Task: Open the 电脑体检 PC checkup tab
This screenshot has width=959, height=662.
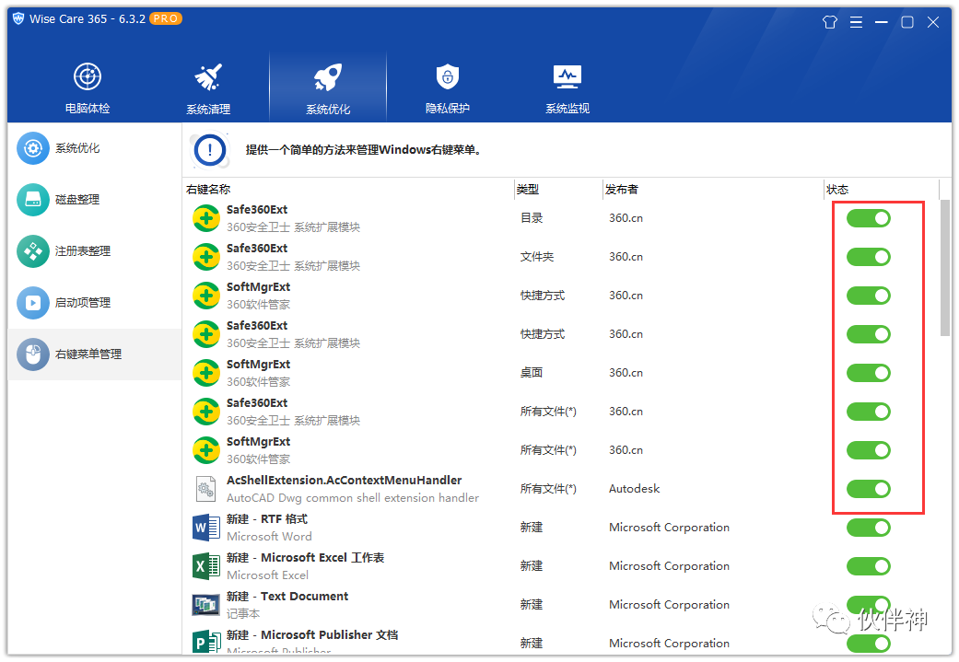Action: click(x=88, y=87)
